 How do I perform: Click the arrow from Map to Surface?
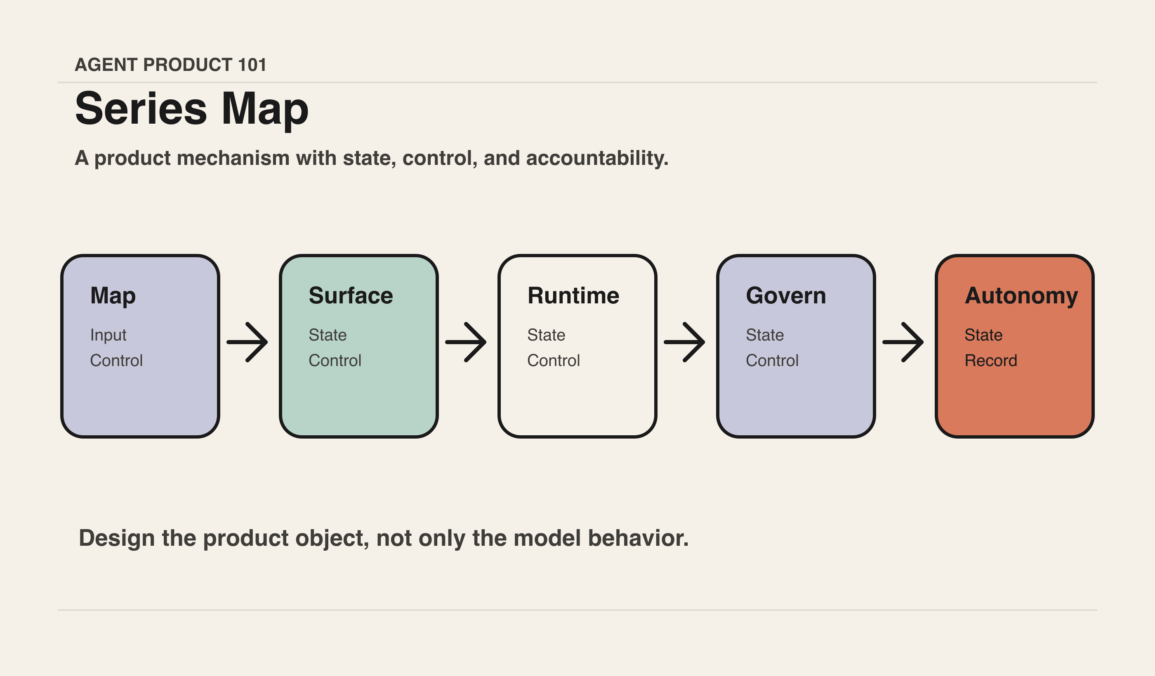[x=247, y=342]
